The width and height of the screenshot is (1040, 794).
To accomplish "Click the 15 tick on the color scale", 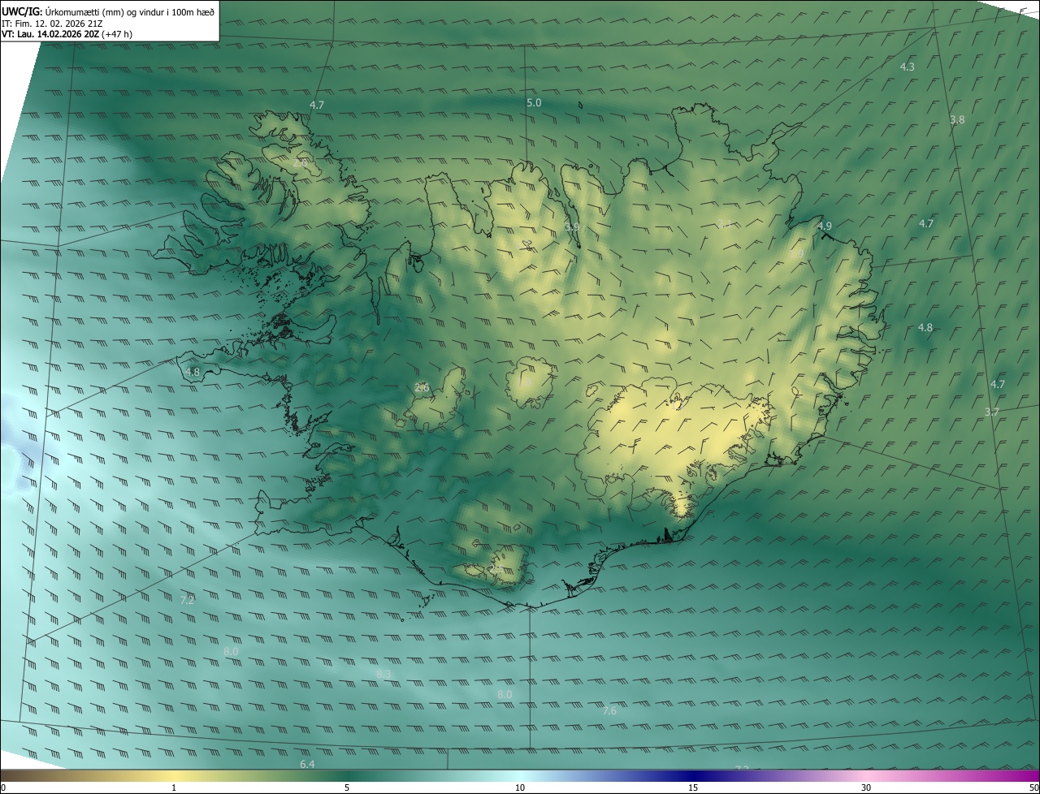I will click(693, 788).
